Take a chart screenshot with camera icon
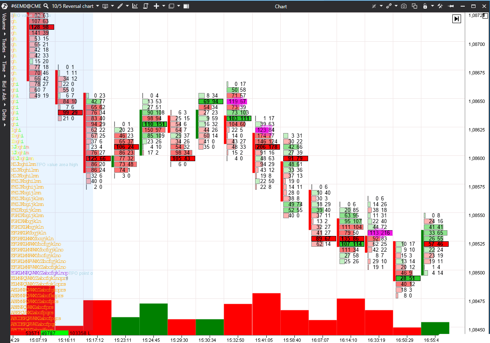This screenshot has height=343, width=490. [404, 6]
